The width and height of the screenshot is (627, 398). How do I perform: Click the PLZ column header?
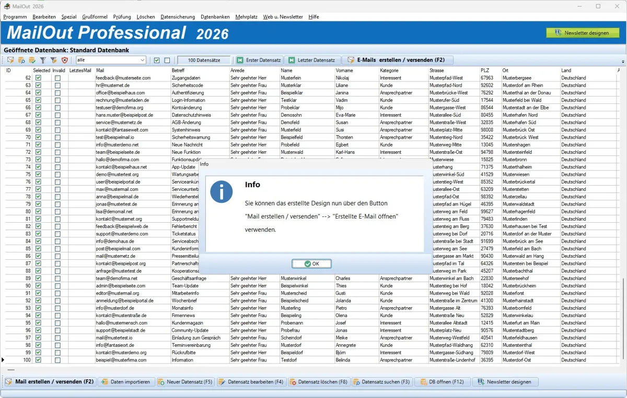485,70
